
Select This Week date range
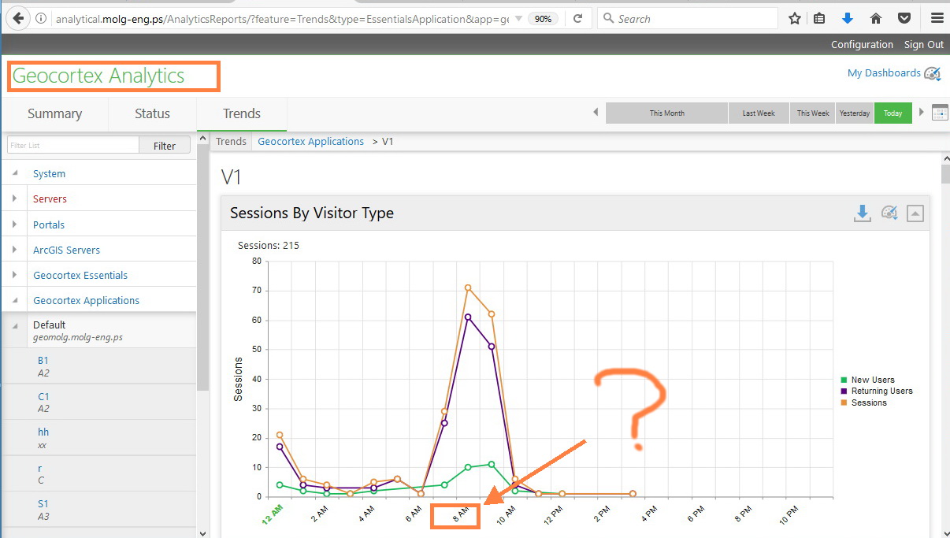click(813, 113)
